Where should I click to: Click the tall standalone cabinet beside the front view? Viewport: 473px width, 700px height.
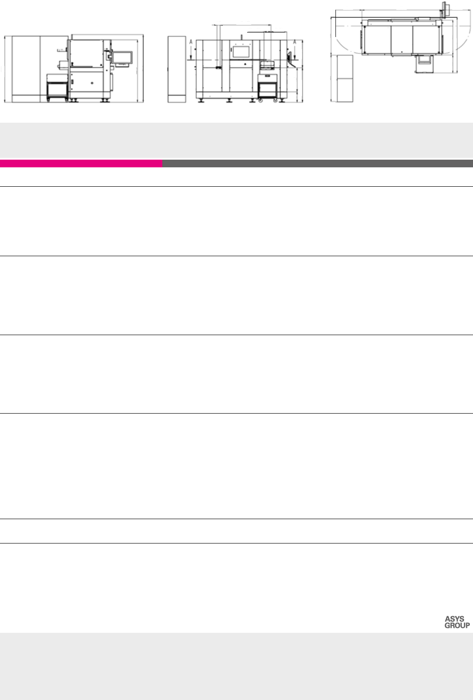177,69
